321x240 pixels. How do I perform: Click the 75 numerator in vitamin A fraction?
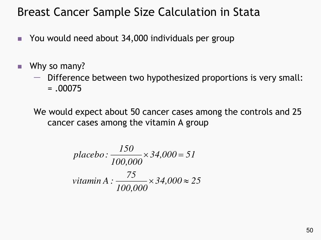(x=131, y=175)
